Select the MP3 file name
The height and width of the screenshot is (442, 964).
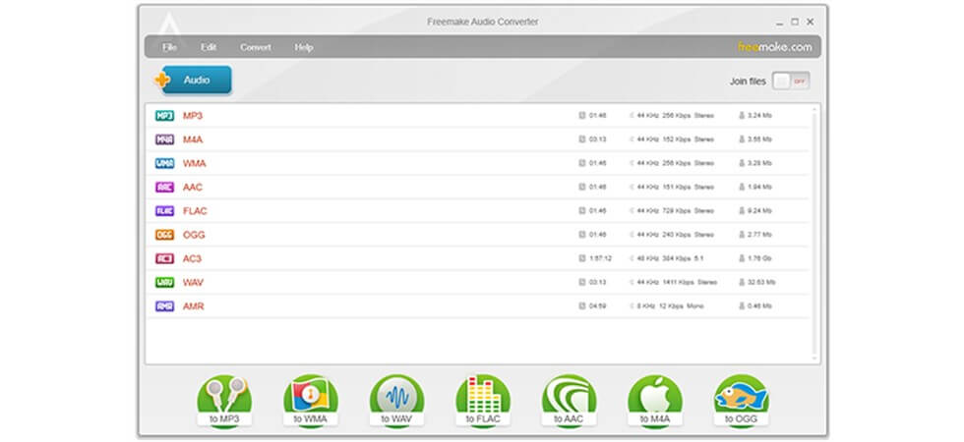(193, 116)
